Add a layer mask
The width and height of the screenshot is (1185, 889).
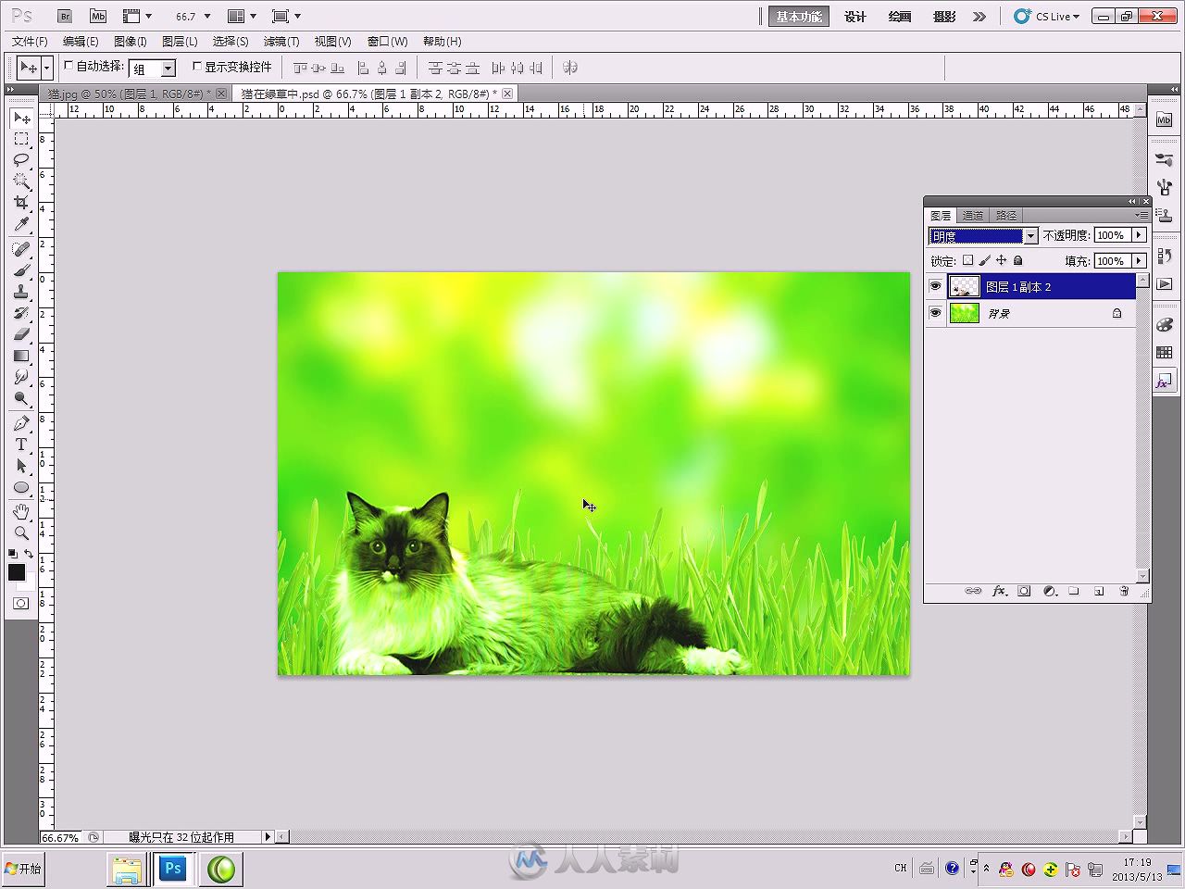(x=1024, y=591)
